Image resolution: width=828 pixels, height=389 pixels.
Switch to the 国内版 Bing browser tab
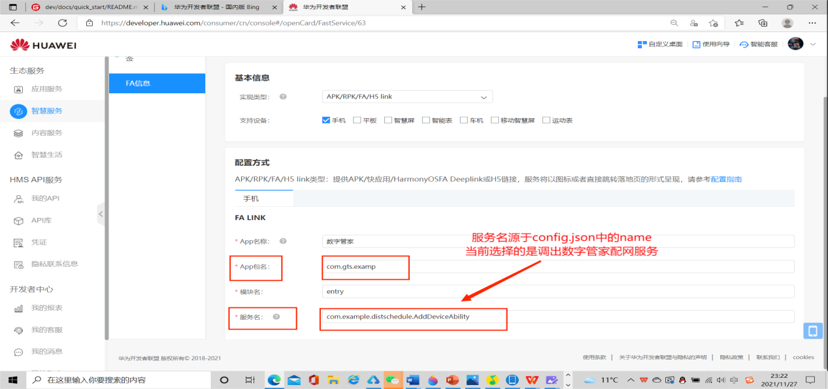(218, 7)
